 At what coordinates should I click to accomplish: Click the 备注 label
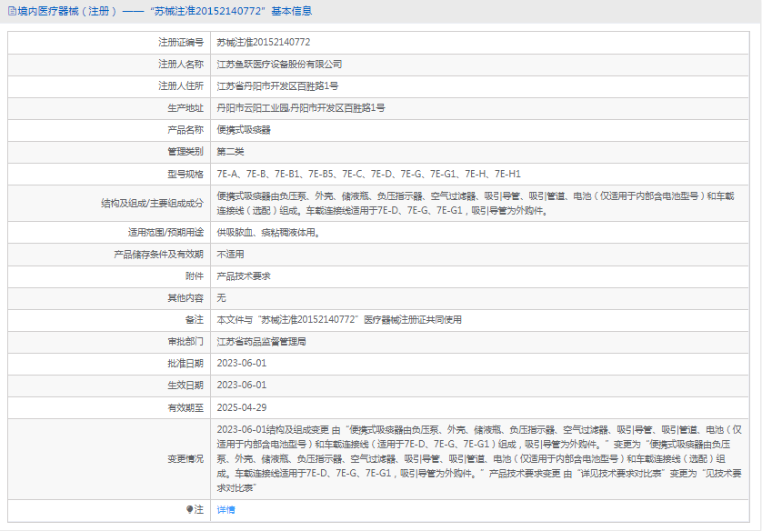tap(195, 320)
